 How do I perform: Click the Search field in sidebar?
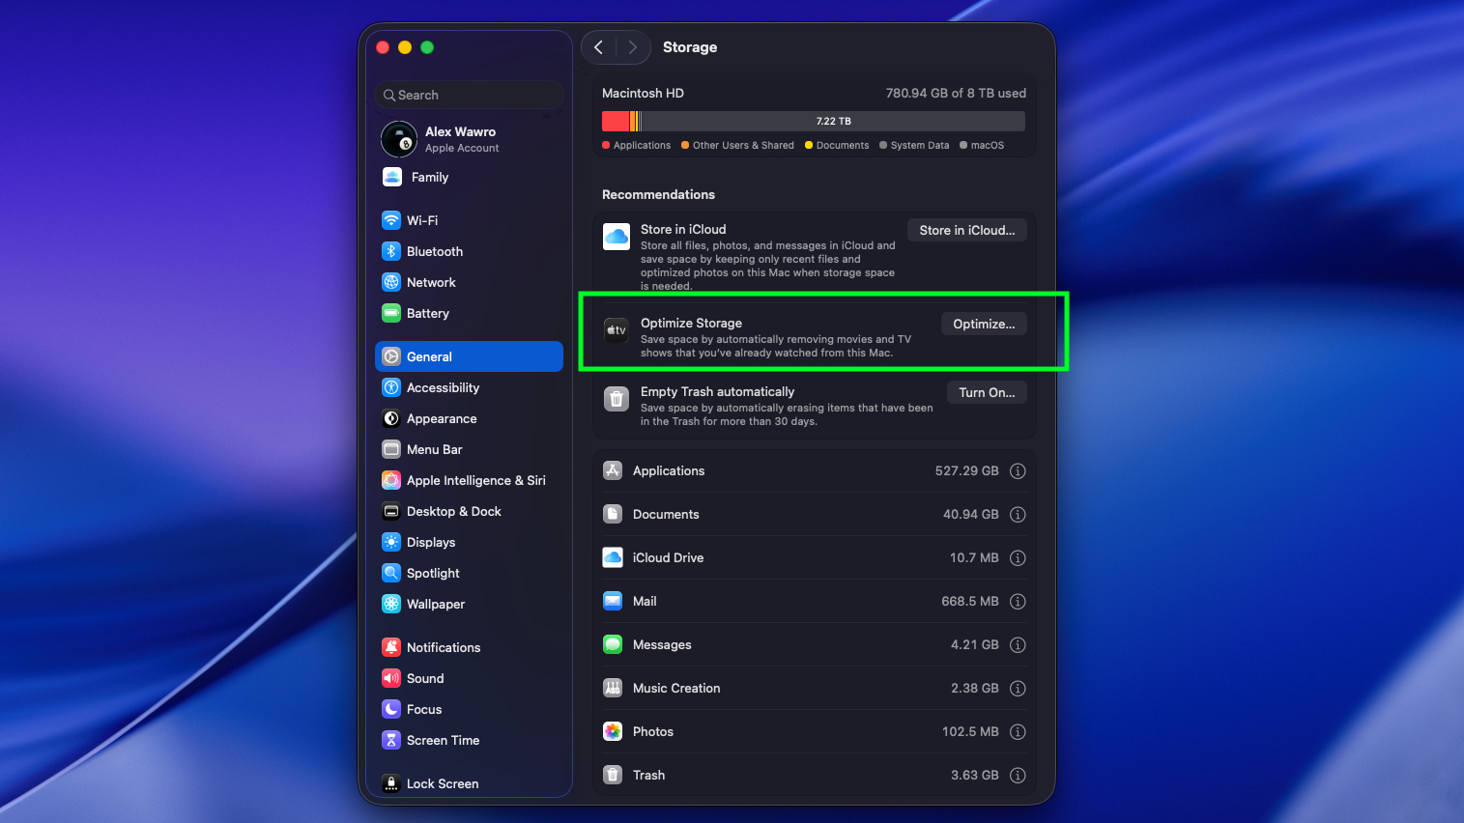[469, 95]
